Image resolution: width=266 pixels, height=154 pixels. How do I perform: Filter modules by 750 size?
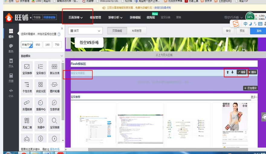pyautogui.click(x=57, y=45)
